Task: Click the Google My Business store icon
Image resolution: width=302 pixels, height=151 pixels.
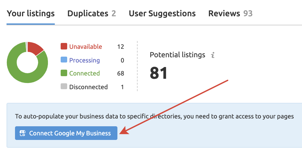Action: (x=23, y=133)
